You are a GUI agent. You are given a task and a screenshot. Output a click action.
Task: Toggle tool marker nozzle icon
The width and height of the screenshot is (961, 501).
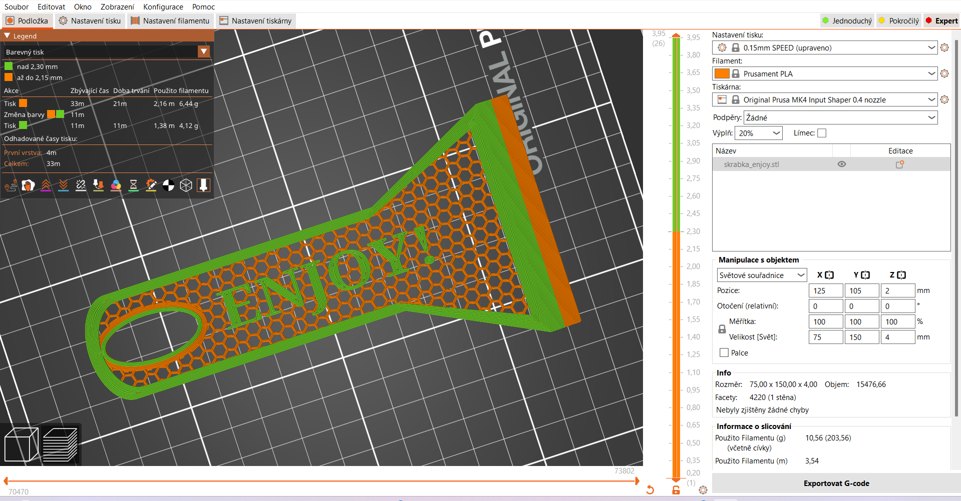203,185
